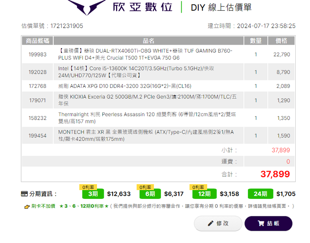Click the ADATA XPG D10 DDR4-3200 product name
This screenshot has width=310, height=243.
pos(124,86)
